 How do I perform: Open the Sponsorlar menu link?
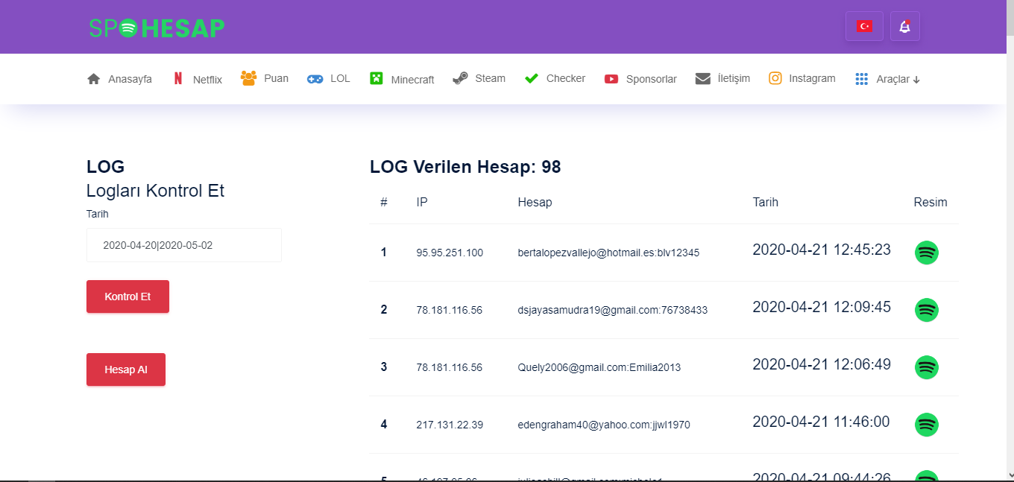(x=640, y=79)
